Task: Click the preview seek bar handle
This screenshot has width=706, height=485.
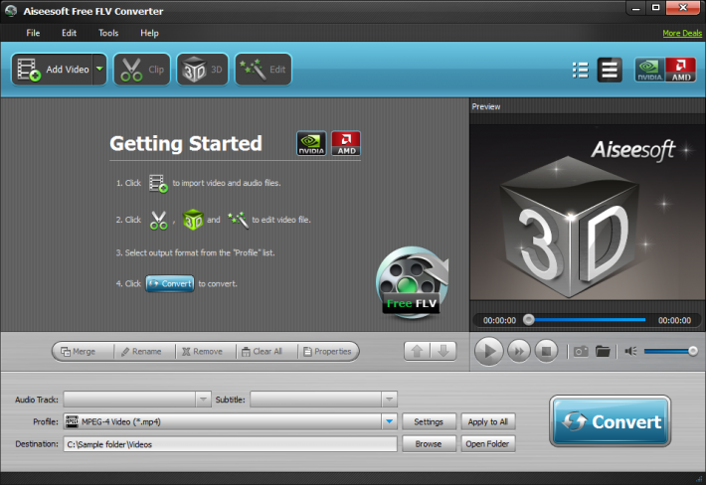Action: click(529, 320)
